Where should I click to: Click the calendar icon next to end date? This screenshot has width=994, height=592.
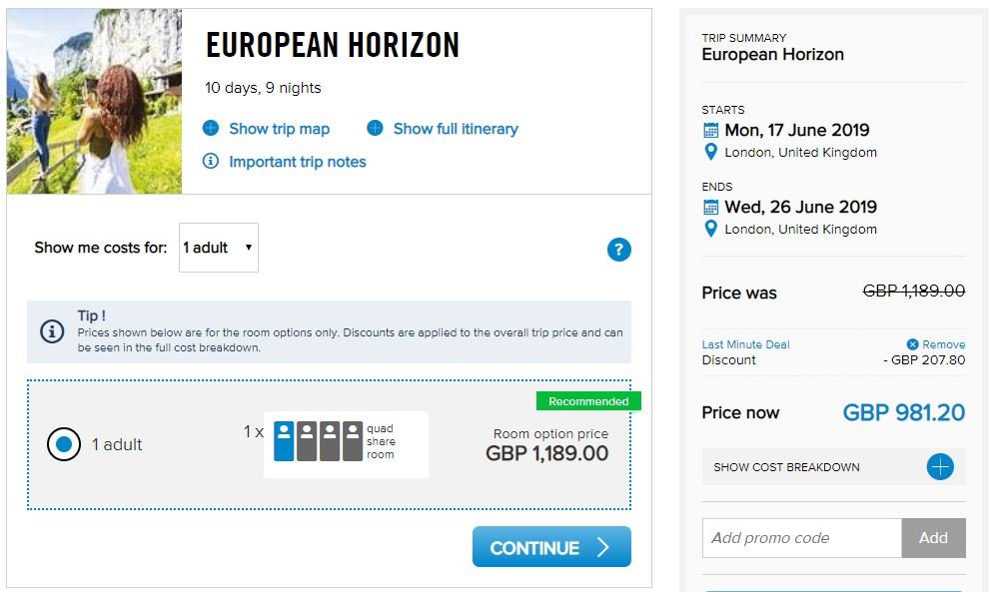tap(710, 208)
